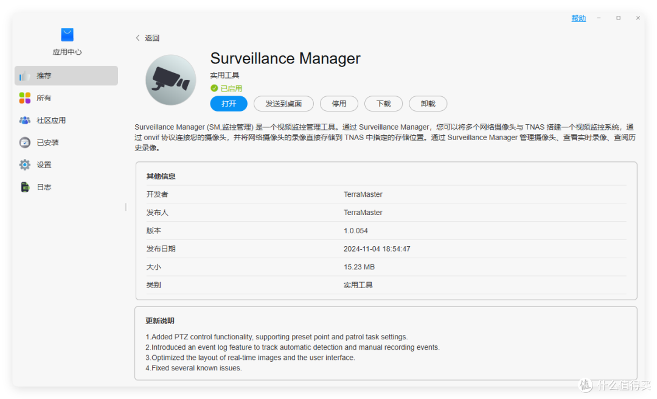Click the 类别 row label
Viewport: 657px width, 399px height.
pos(154,285)
